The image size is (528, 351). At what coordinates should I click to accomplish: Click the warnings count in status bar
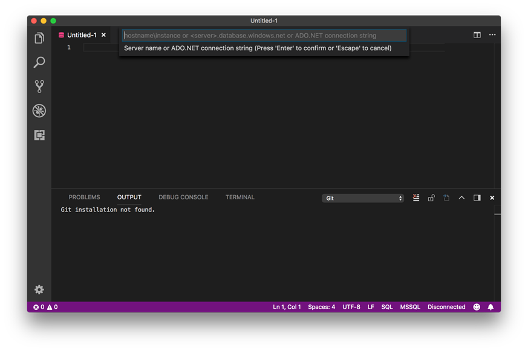(52, 307)
